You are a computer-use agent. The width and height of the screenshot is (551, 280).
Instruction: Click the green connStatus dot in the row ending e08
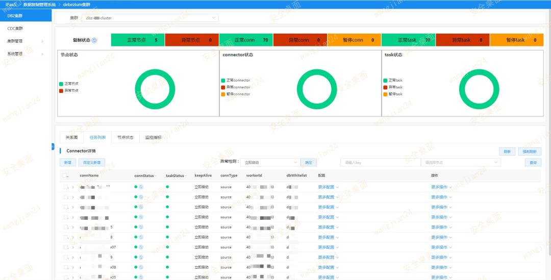136,267
